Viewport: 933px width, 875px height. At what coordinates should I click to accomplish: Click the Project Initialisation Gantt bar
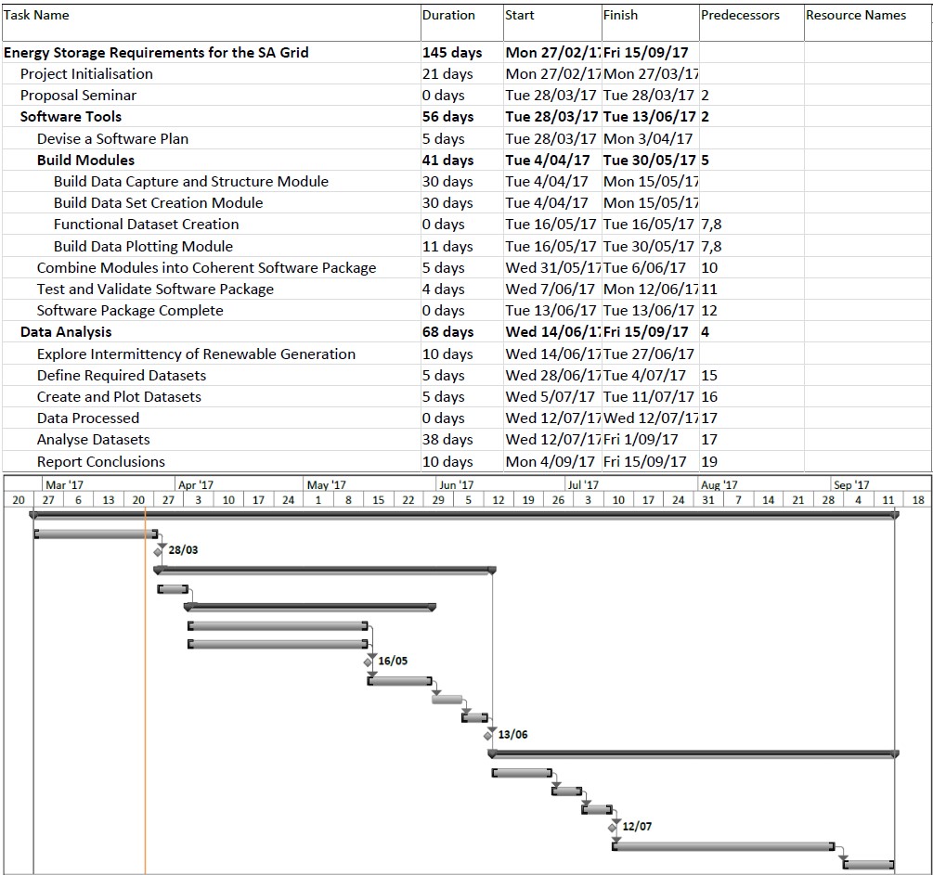tap(96, 534)
